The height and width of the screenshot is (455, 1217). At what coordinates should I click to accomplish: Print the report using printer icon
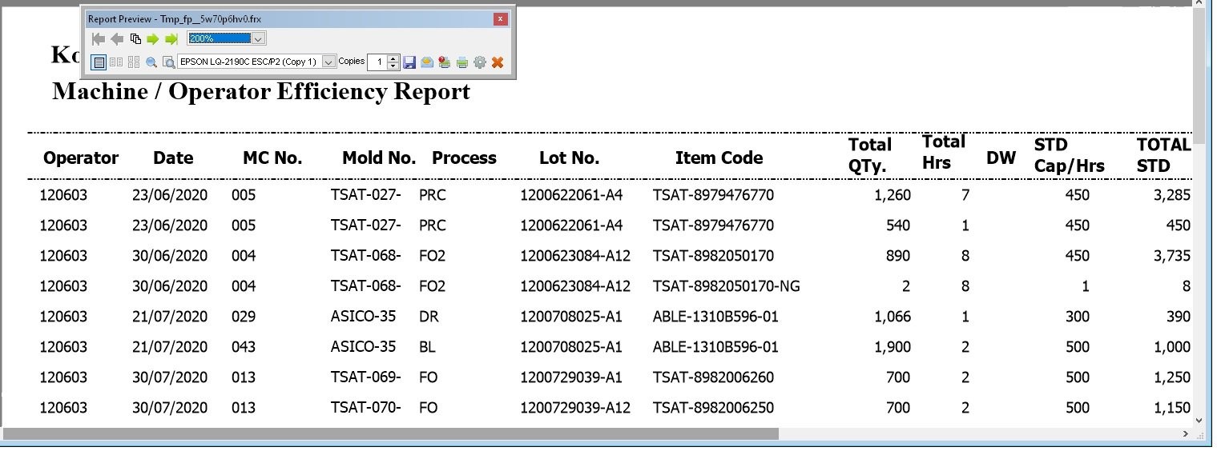coord(462,62)
